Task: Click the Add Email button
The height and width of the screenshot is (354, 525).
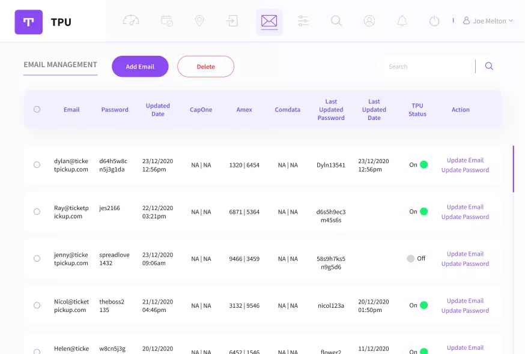Action: click(140, 67)
